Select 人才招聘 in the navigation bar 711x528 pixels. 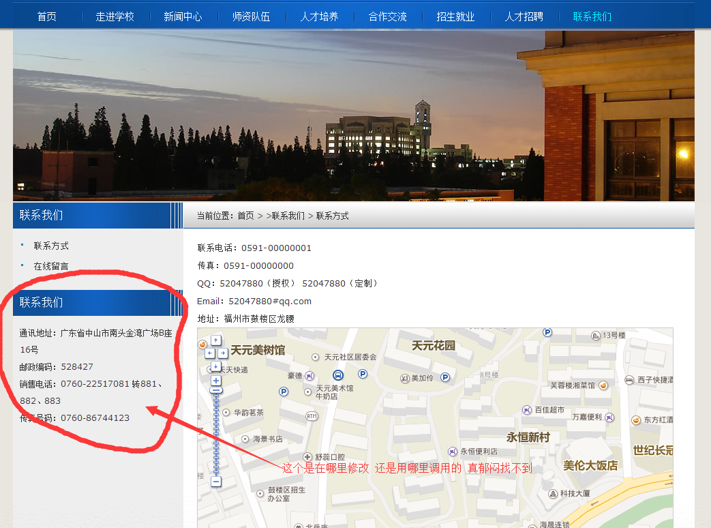[x=524, y=16]
